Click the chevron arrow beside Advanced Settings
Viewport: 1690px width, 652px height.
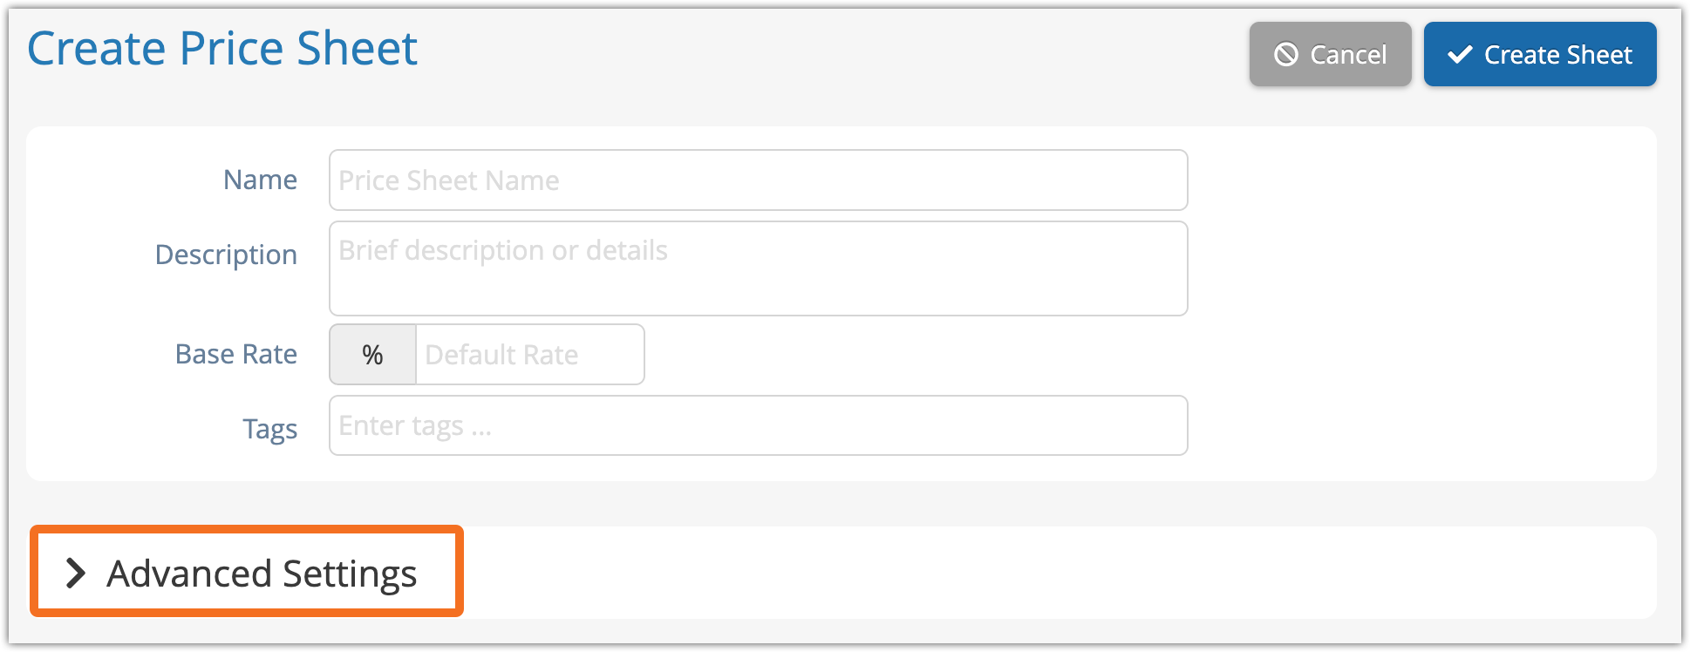click(x=77, y=573)
